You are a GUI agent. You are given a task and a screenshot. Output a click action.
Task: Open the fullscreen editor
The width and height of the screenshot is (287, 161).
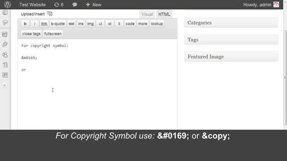(x=53, y=34)
